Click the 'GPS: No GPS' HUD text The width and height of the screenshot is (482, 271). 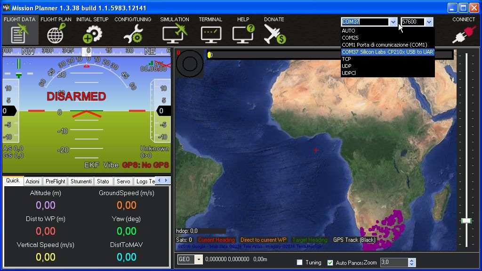(145, 165)
